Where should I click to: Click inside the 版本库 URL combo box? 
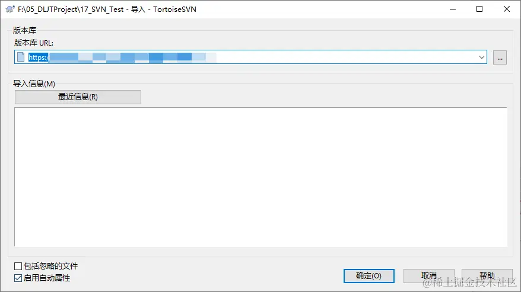click(250, 57)
